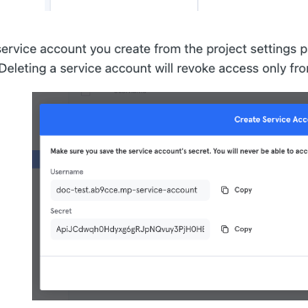Copy the username via the Copy label
This screenshot has height=308, width=308.
pos(243,190)
